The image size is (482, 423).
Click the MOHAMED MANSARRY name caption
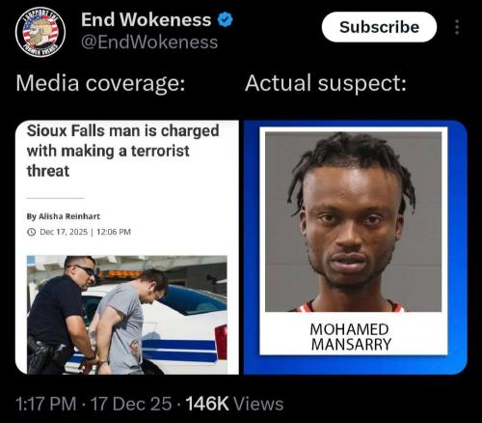(351, 337)
